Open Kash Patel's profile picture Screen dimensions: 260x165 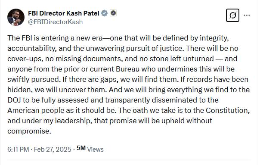16,17
